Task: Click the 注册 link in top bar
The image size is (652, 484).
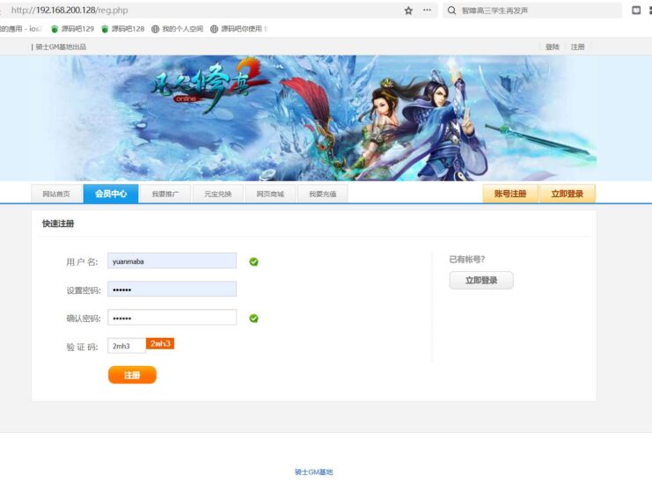Action: click(577, 47)
